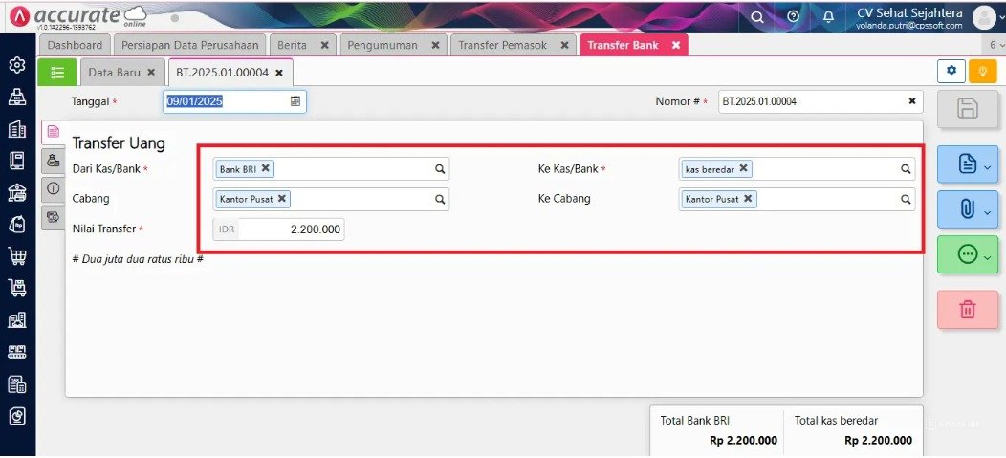This screenshot has width=1006, height=458.
Task: Remove the Bank BRI tag
Action: tap(265, 168)
